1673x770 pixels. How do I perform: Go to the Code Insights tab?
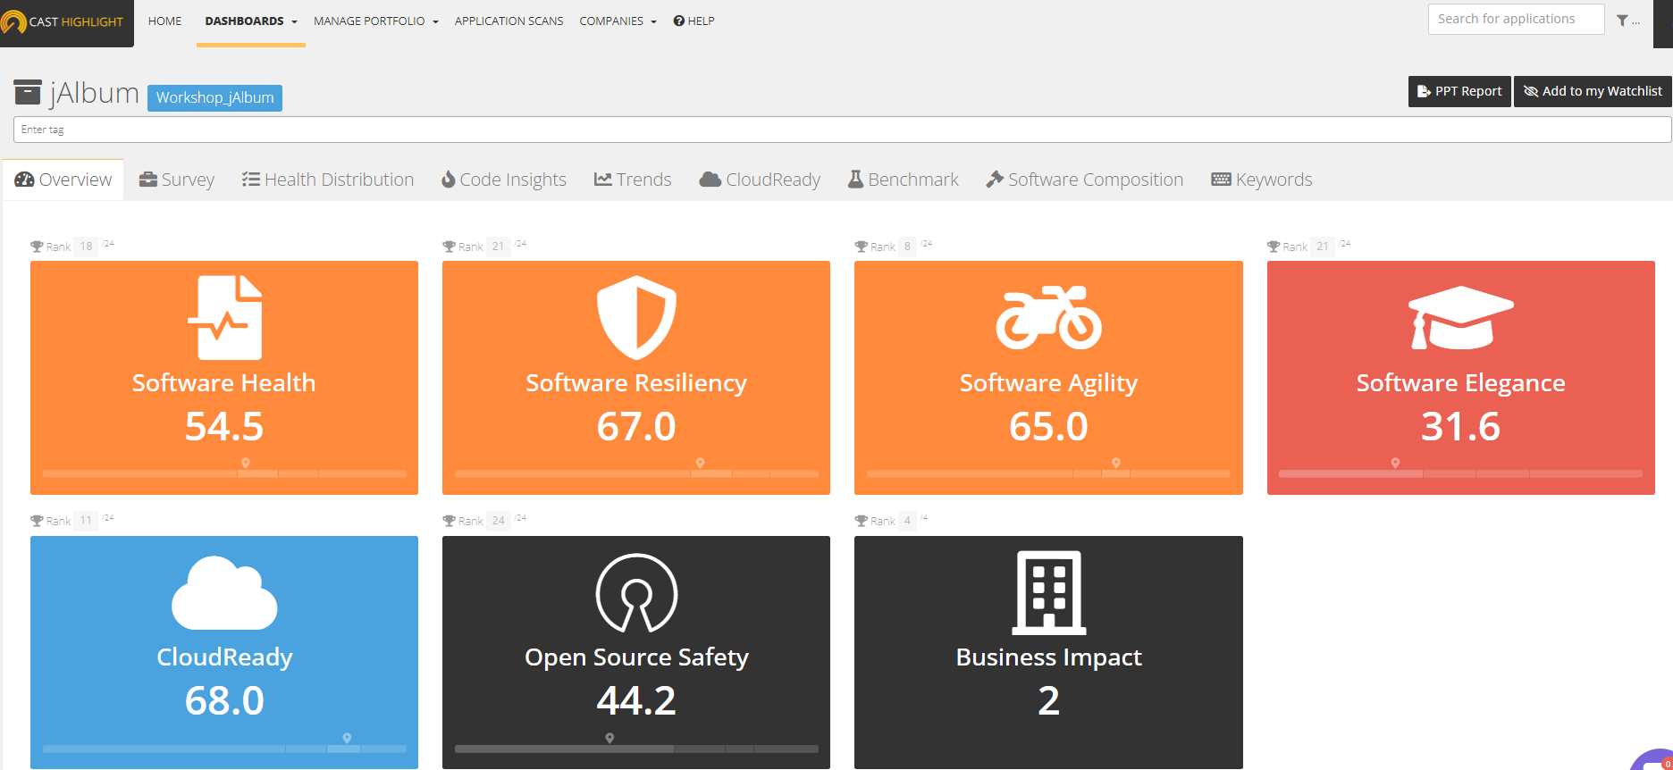(504, 180)
